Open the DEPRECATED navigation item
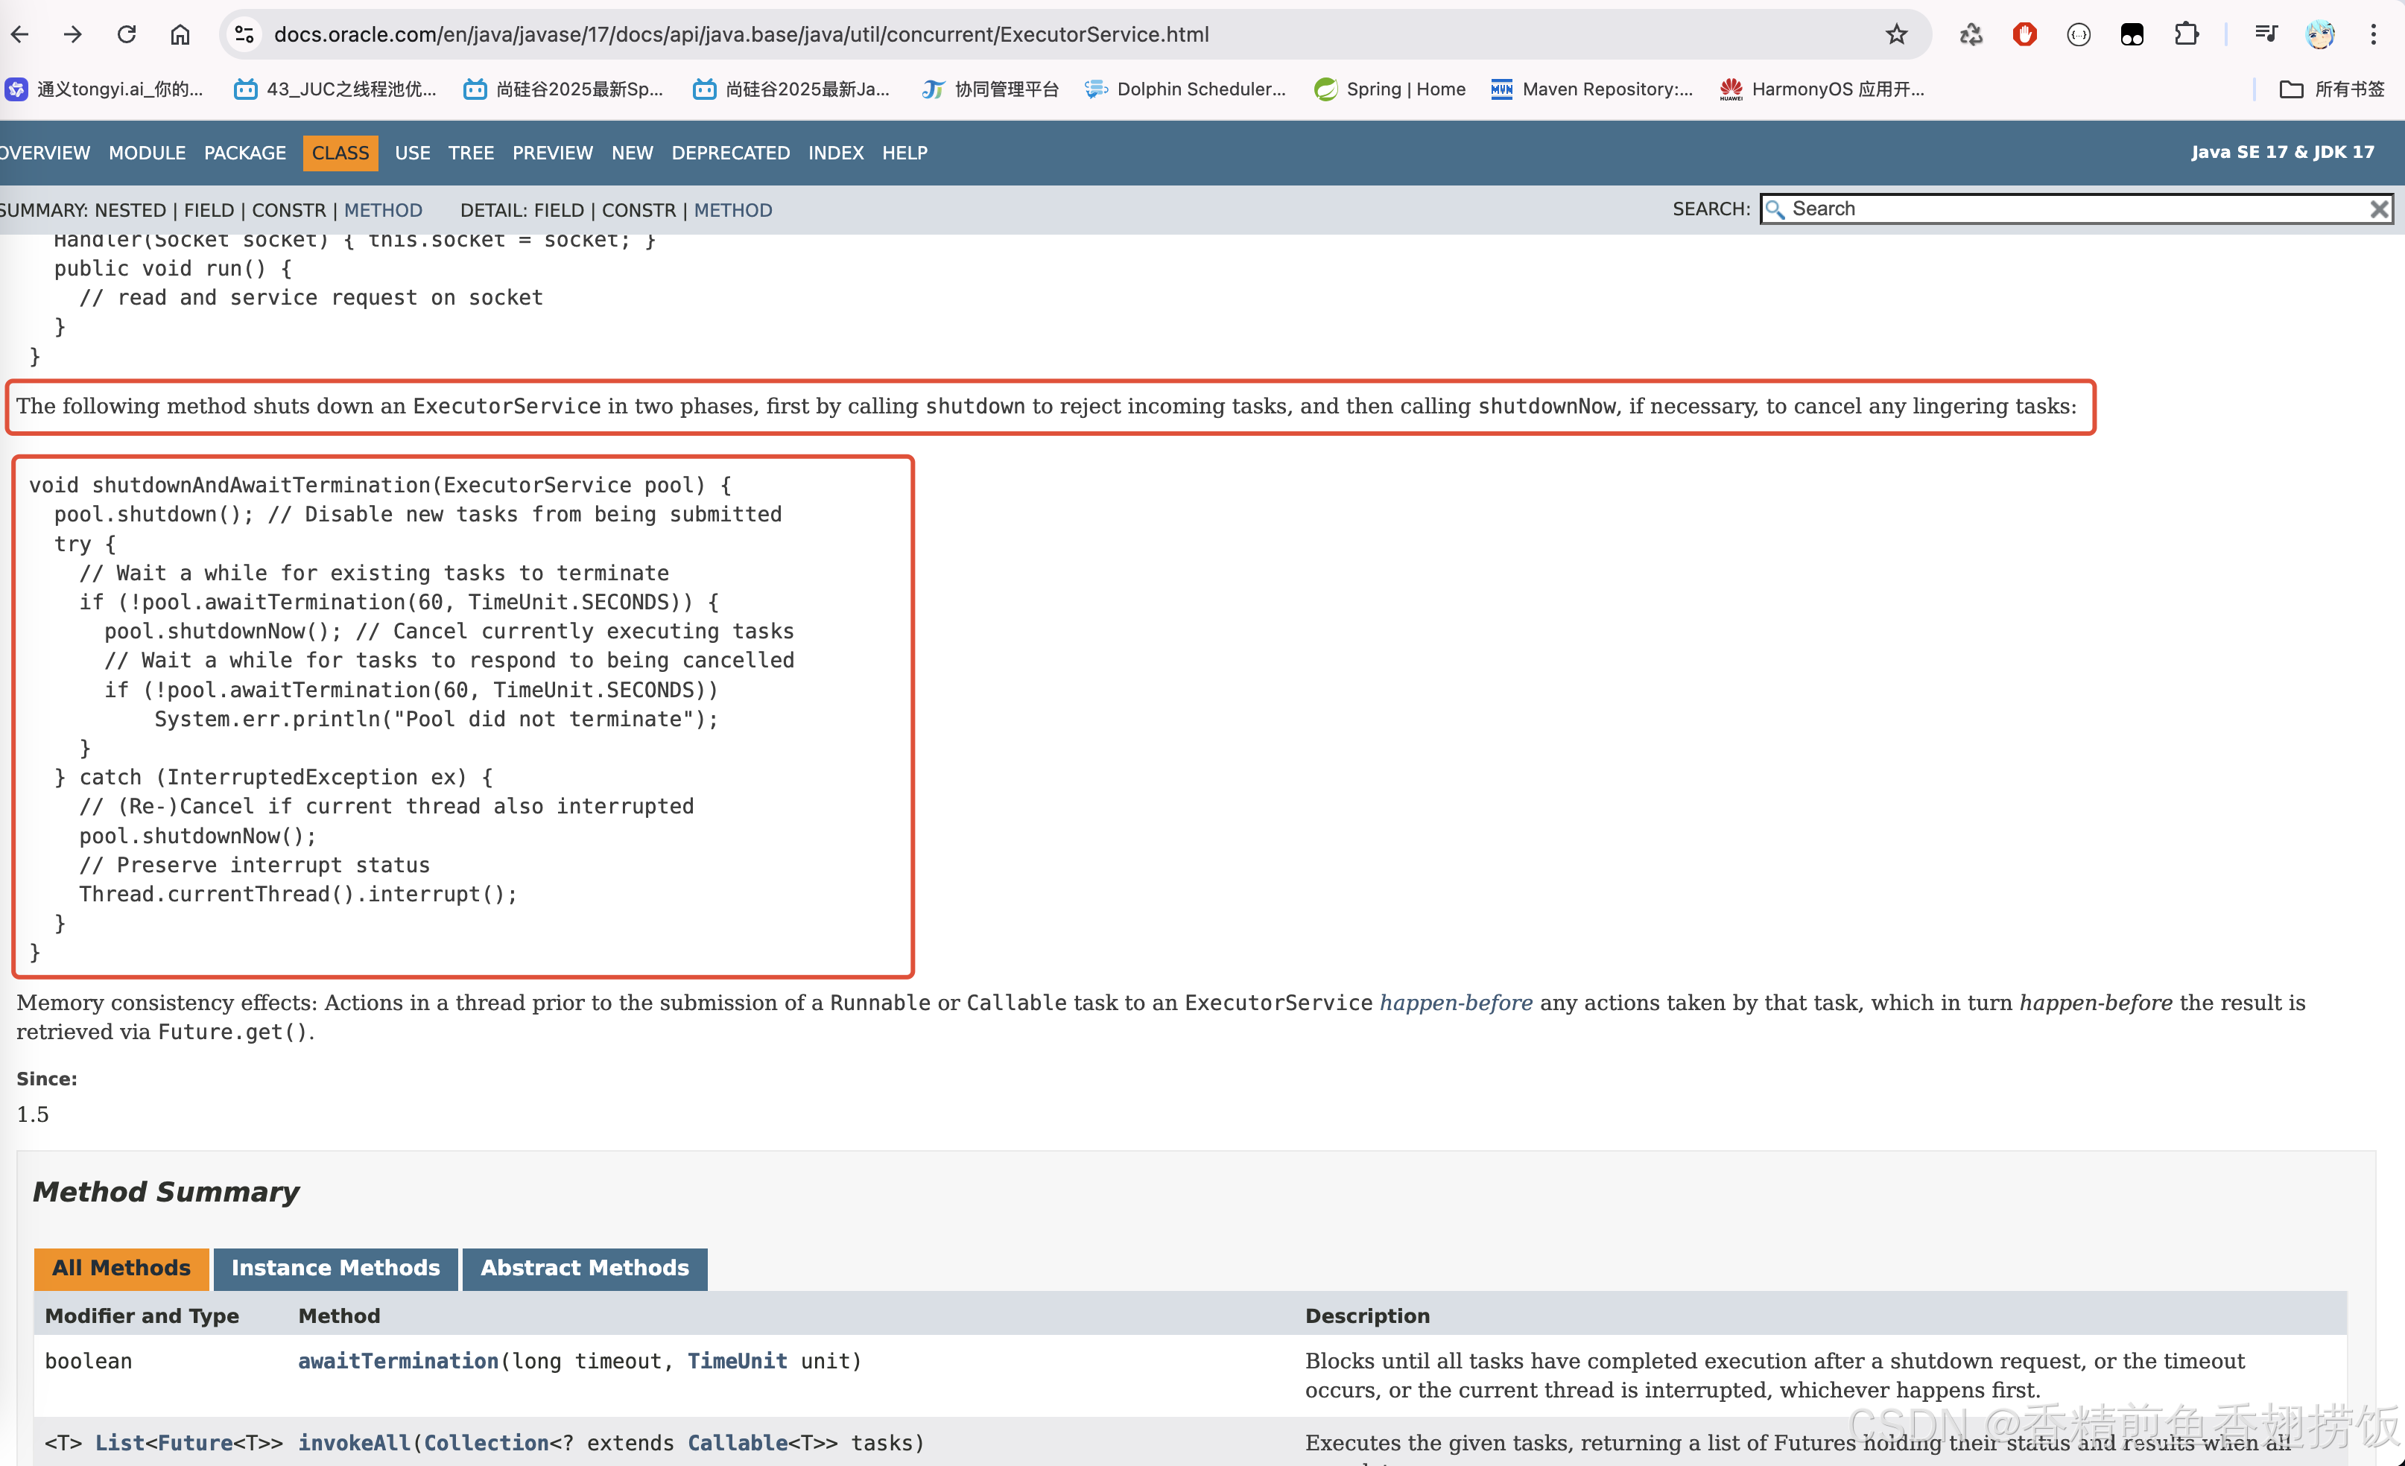Viewport: 2405px width, 1466px height. click(x=730, y=153)
